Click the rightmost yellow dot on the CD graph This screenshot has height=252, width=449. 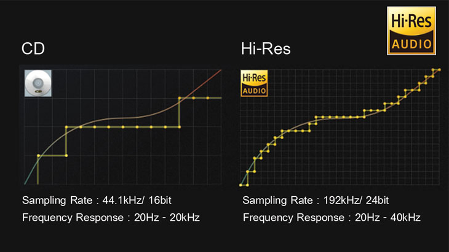pyautogui.click(x=208, y=98)
